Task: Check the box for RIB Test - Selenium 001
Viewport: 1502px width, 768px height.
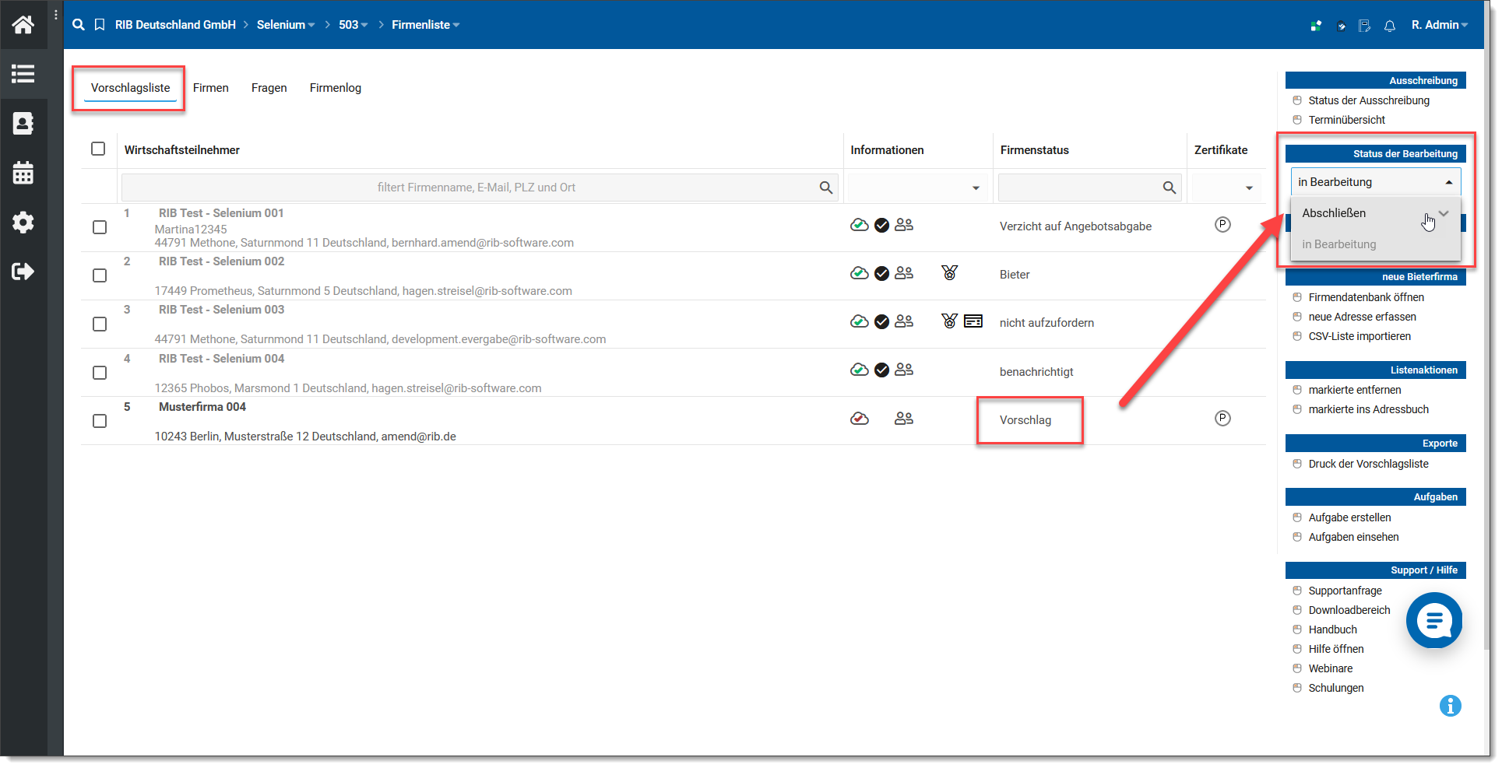Action: point(100,227)
